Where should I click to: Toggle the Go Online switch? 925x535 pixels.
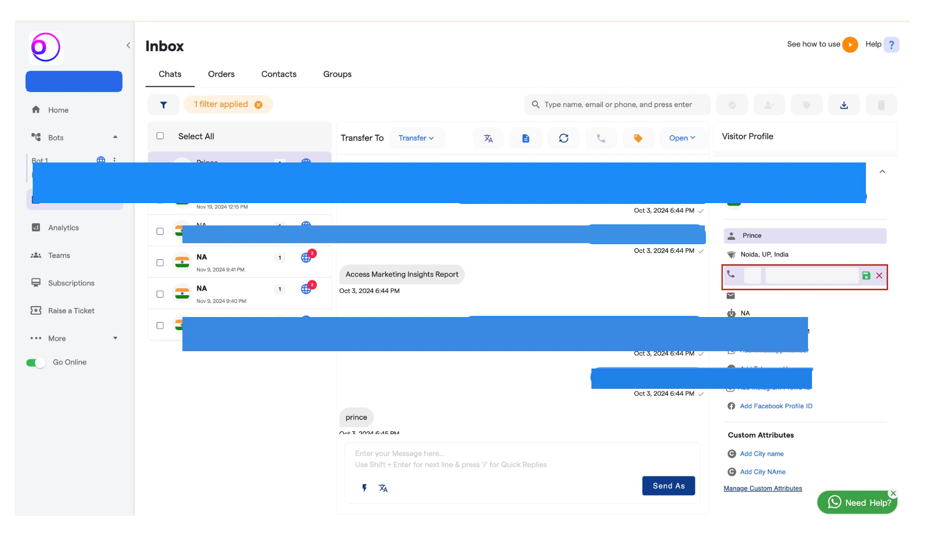coord(36,363)
